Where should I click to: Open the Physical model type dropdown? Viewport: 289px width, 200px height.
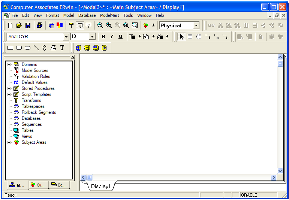196,25
